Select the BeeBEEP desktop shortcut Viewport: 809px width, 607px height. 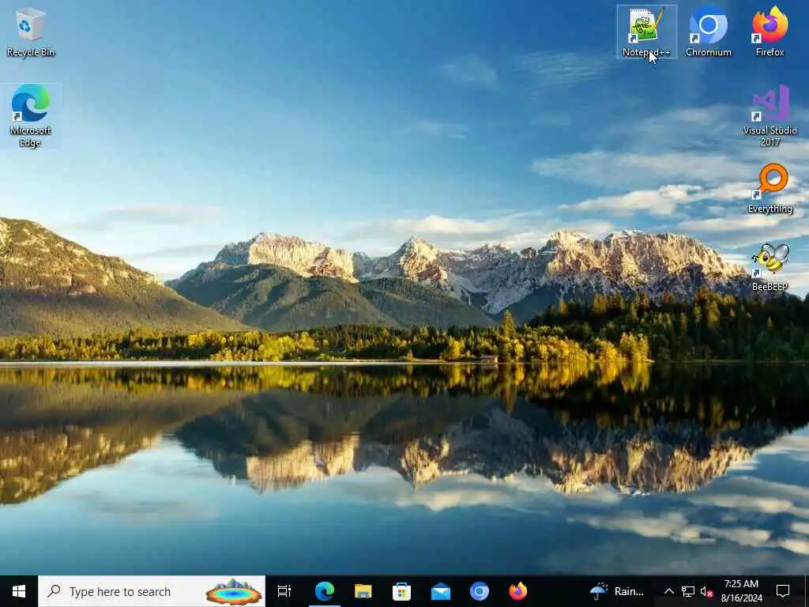click(x=769, y=267)
